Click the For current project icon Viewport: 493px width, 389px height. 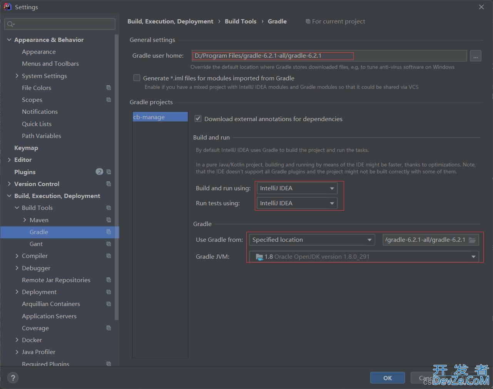[308, 22]
